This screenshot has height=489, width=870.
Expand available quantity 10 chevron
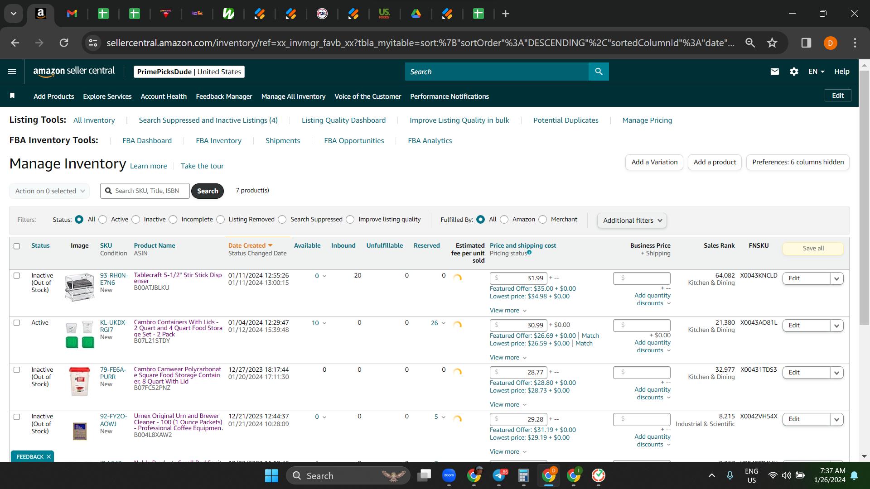[324, 323]
